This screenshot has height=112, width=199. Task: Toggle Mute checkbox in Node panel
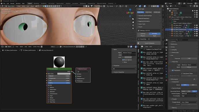[123, 62]
